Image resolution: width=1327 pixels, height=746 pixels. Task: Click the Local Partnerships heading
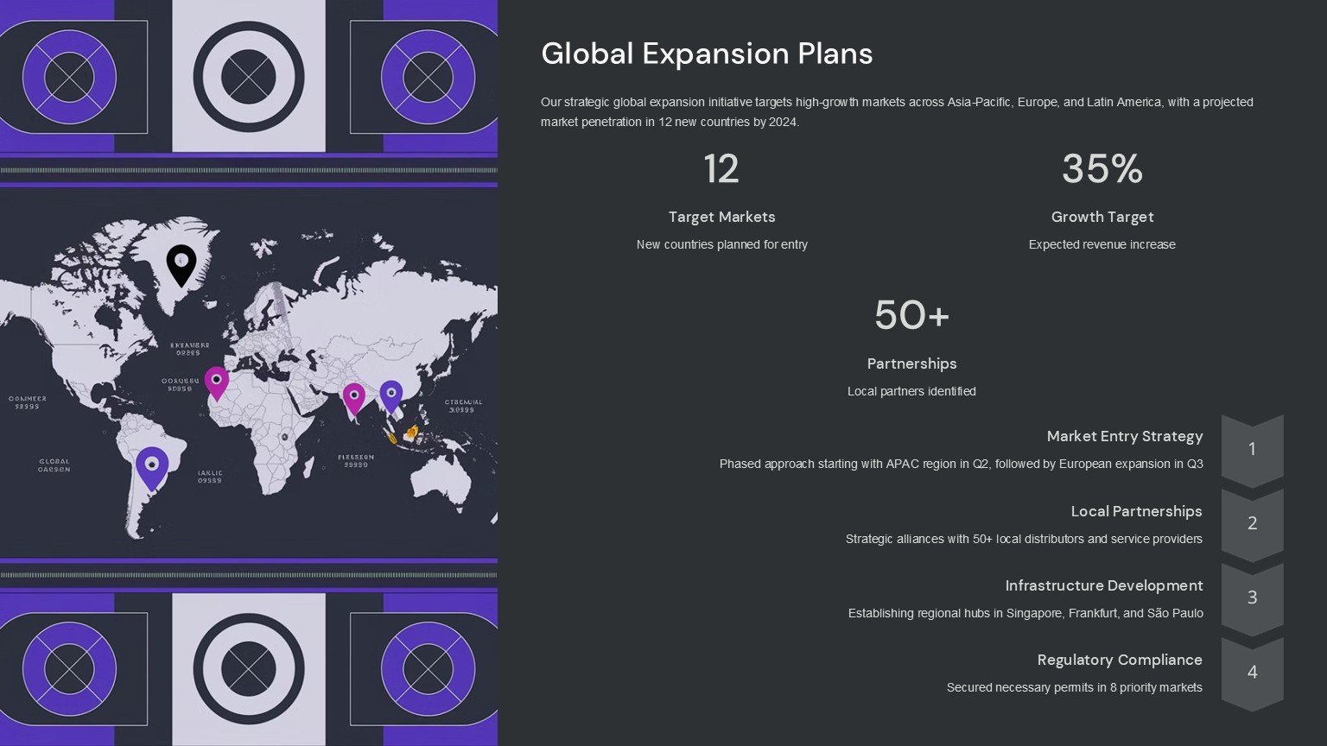[x=1136, y=511]
